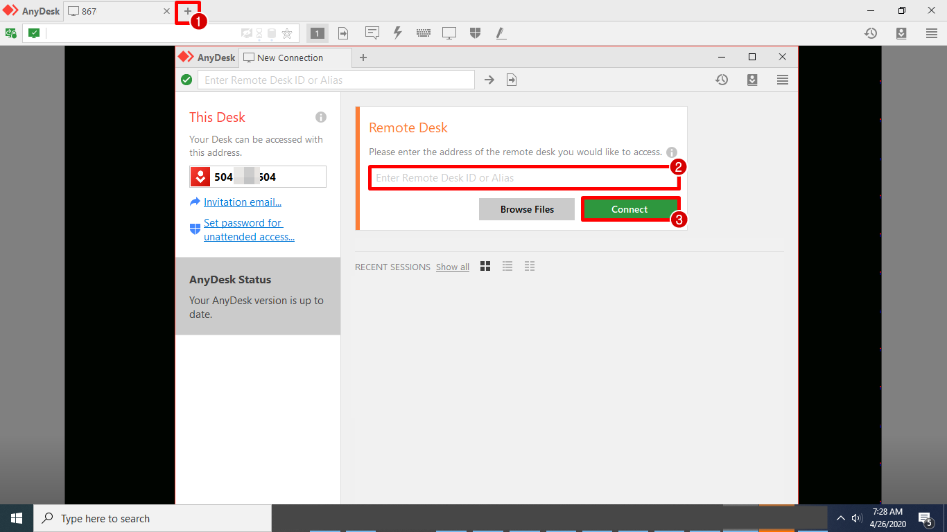Switch recent sessions to list view
947x532 pixels.
click(507, 267)
